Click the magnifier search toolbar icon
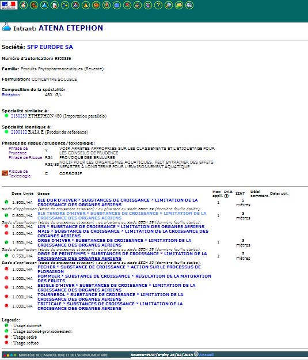The height and width of the screenshot is (360, 308). coord(169,5)
